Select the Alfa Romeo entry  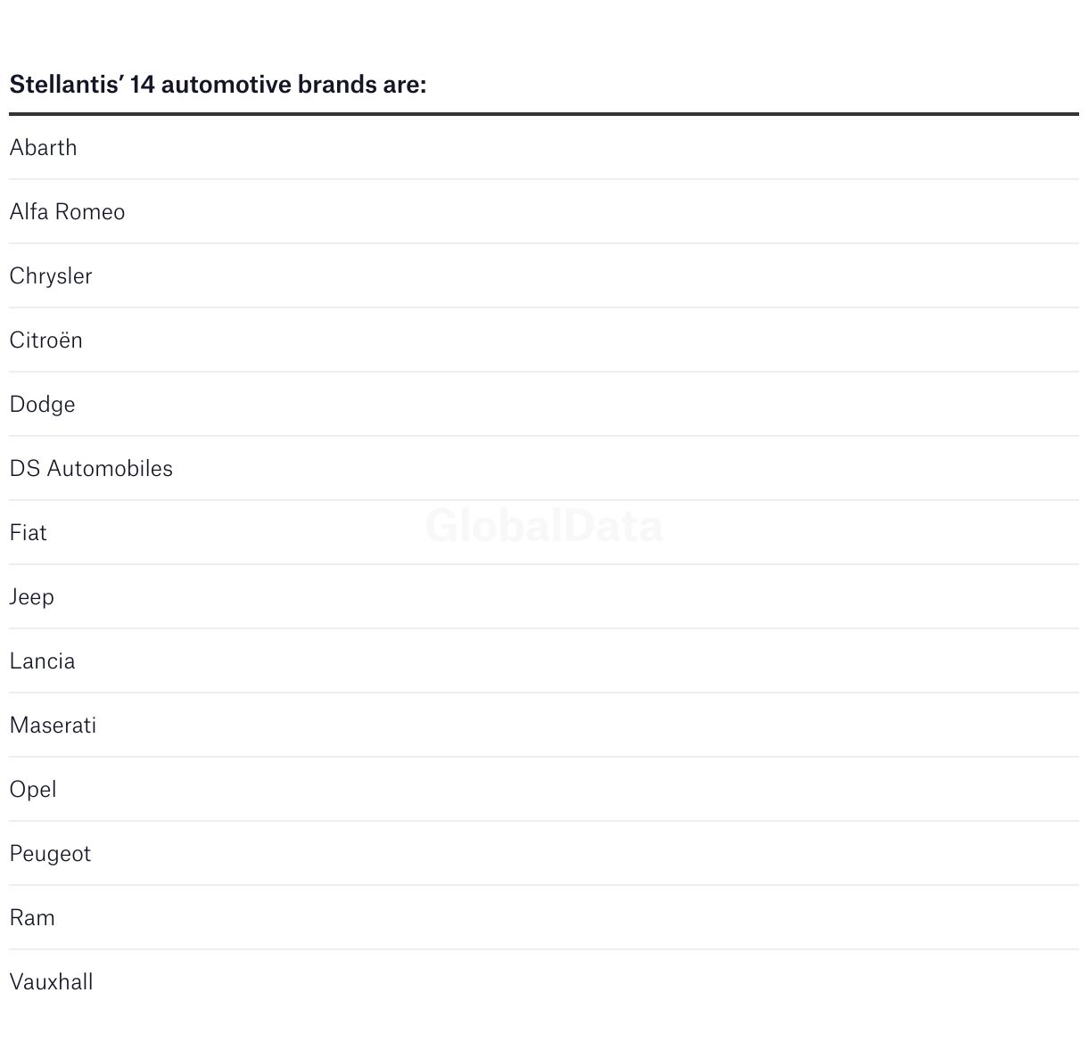click(544, 211)
